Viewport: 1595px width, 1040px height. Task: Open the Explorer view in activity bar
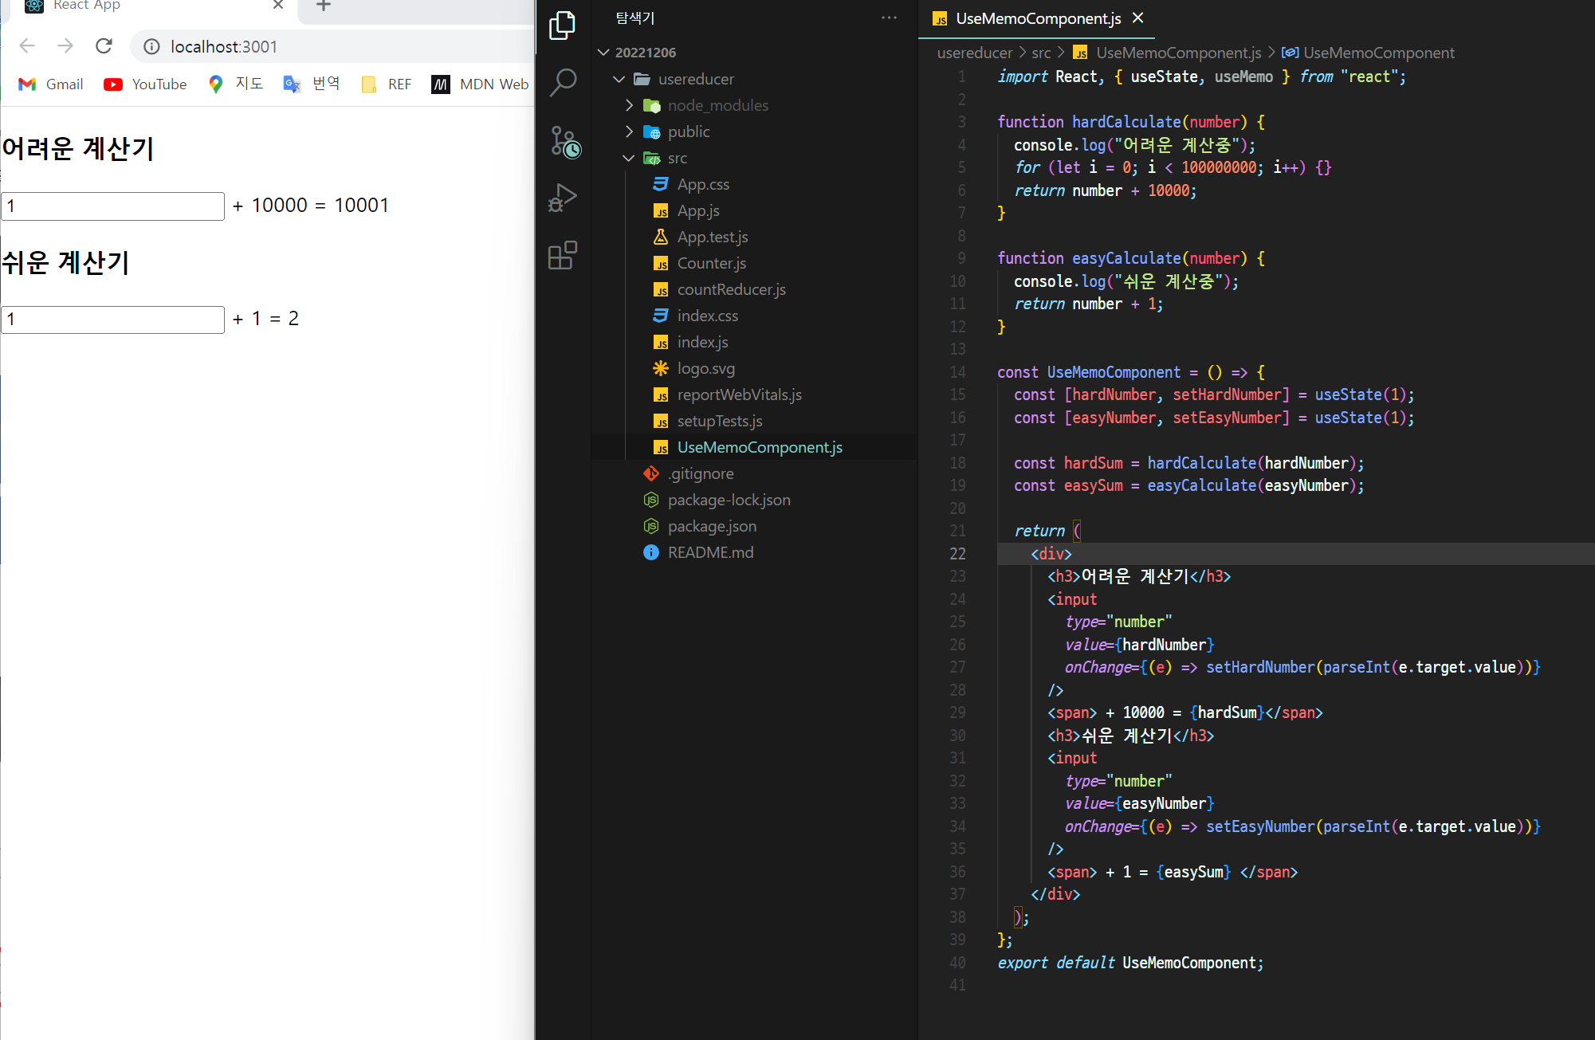pos(563,26)
